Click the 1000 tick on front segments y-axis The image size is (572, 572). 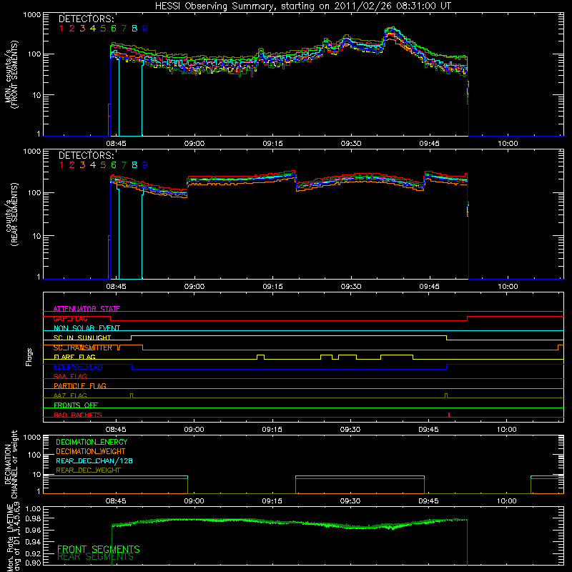[31, 15]
